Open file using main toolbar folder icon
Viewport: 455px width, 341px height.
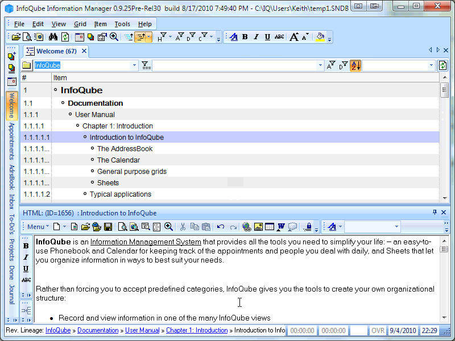tap(16, 37)
